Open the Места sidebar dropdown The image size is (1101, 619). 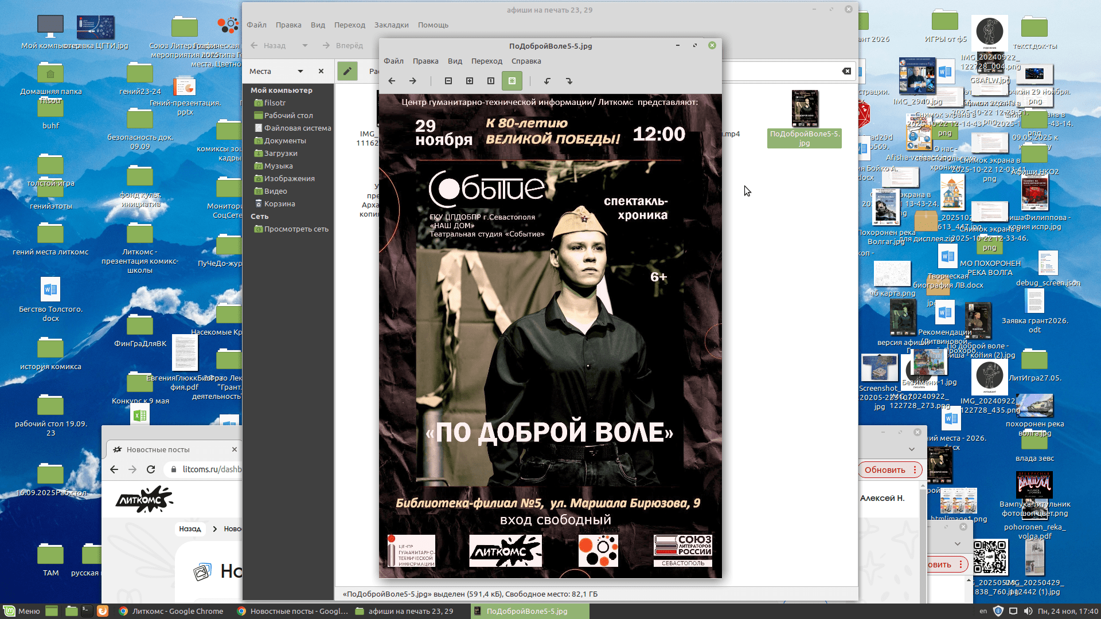300,71
